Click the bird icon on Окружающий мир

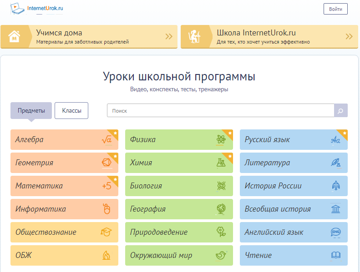pyautogui.click(x=221, y=255)
